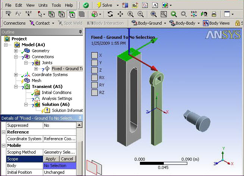Open the File menu
Image resolution: width=244 pixels, height=176 pixels.
point(8,5)
